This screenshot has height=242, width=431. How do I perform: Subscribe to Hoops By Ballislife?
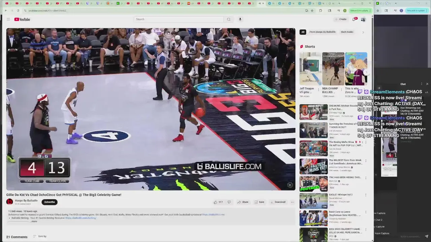pyautogui.click(x=49, y=202)
